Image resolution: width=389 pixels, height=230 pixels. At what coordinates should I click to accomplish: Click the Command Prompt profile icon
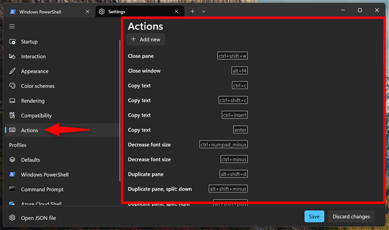click(x=12, y=189)
